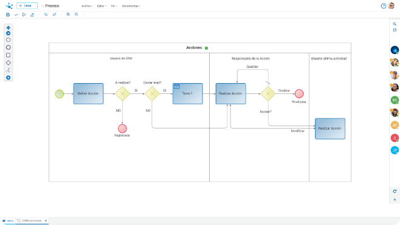Select the Realizar Acción task in Responsable lane
The height and width of the screenshot is (225, 400).
click(231, 93)
